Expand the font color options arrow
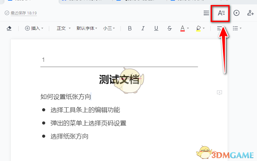257x161 pixels. click(x=188, y=28)
